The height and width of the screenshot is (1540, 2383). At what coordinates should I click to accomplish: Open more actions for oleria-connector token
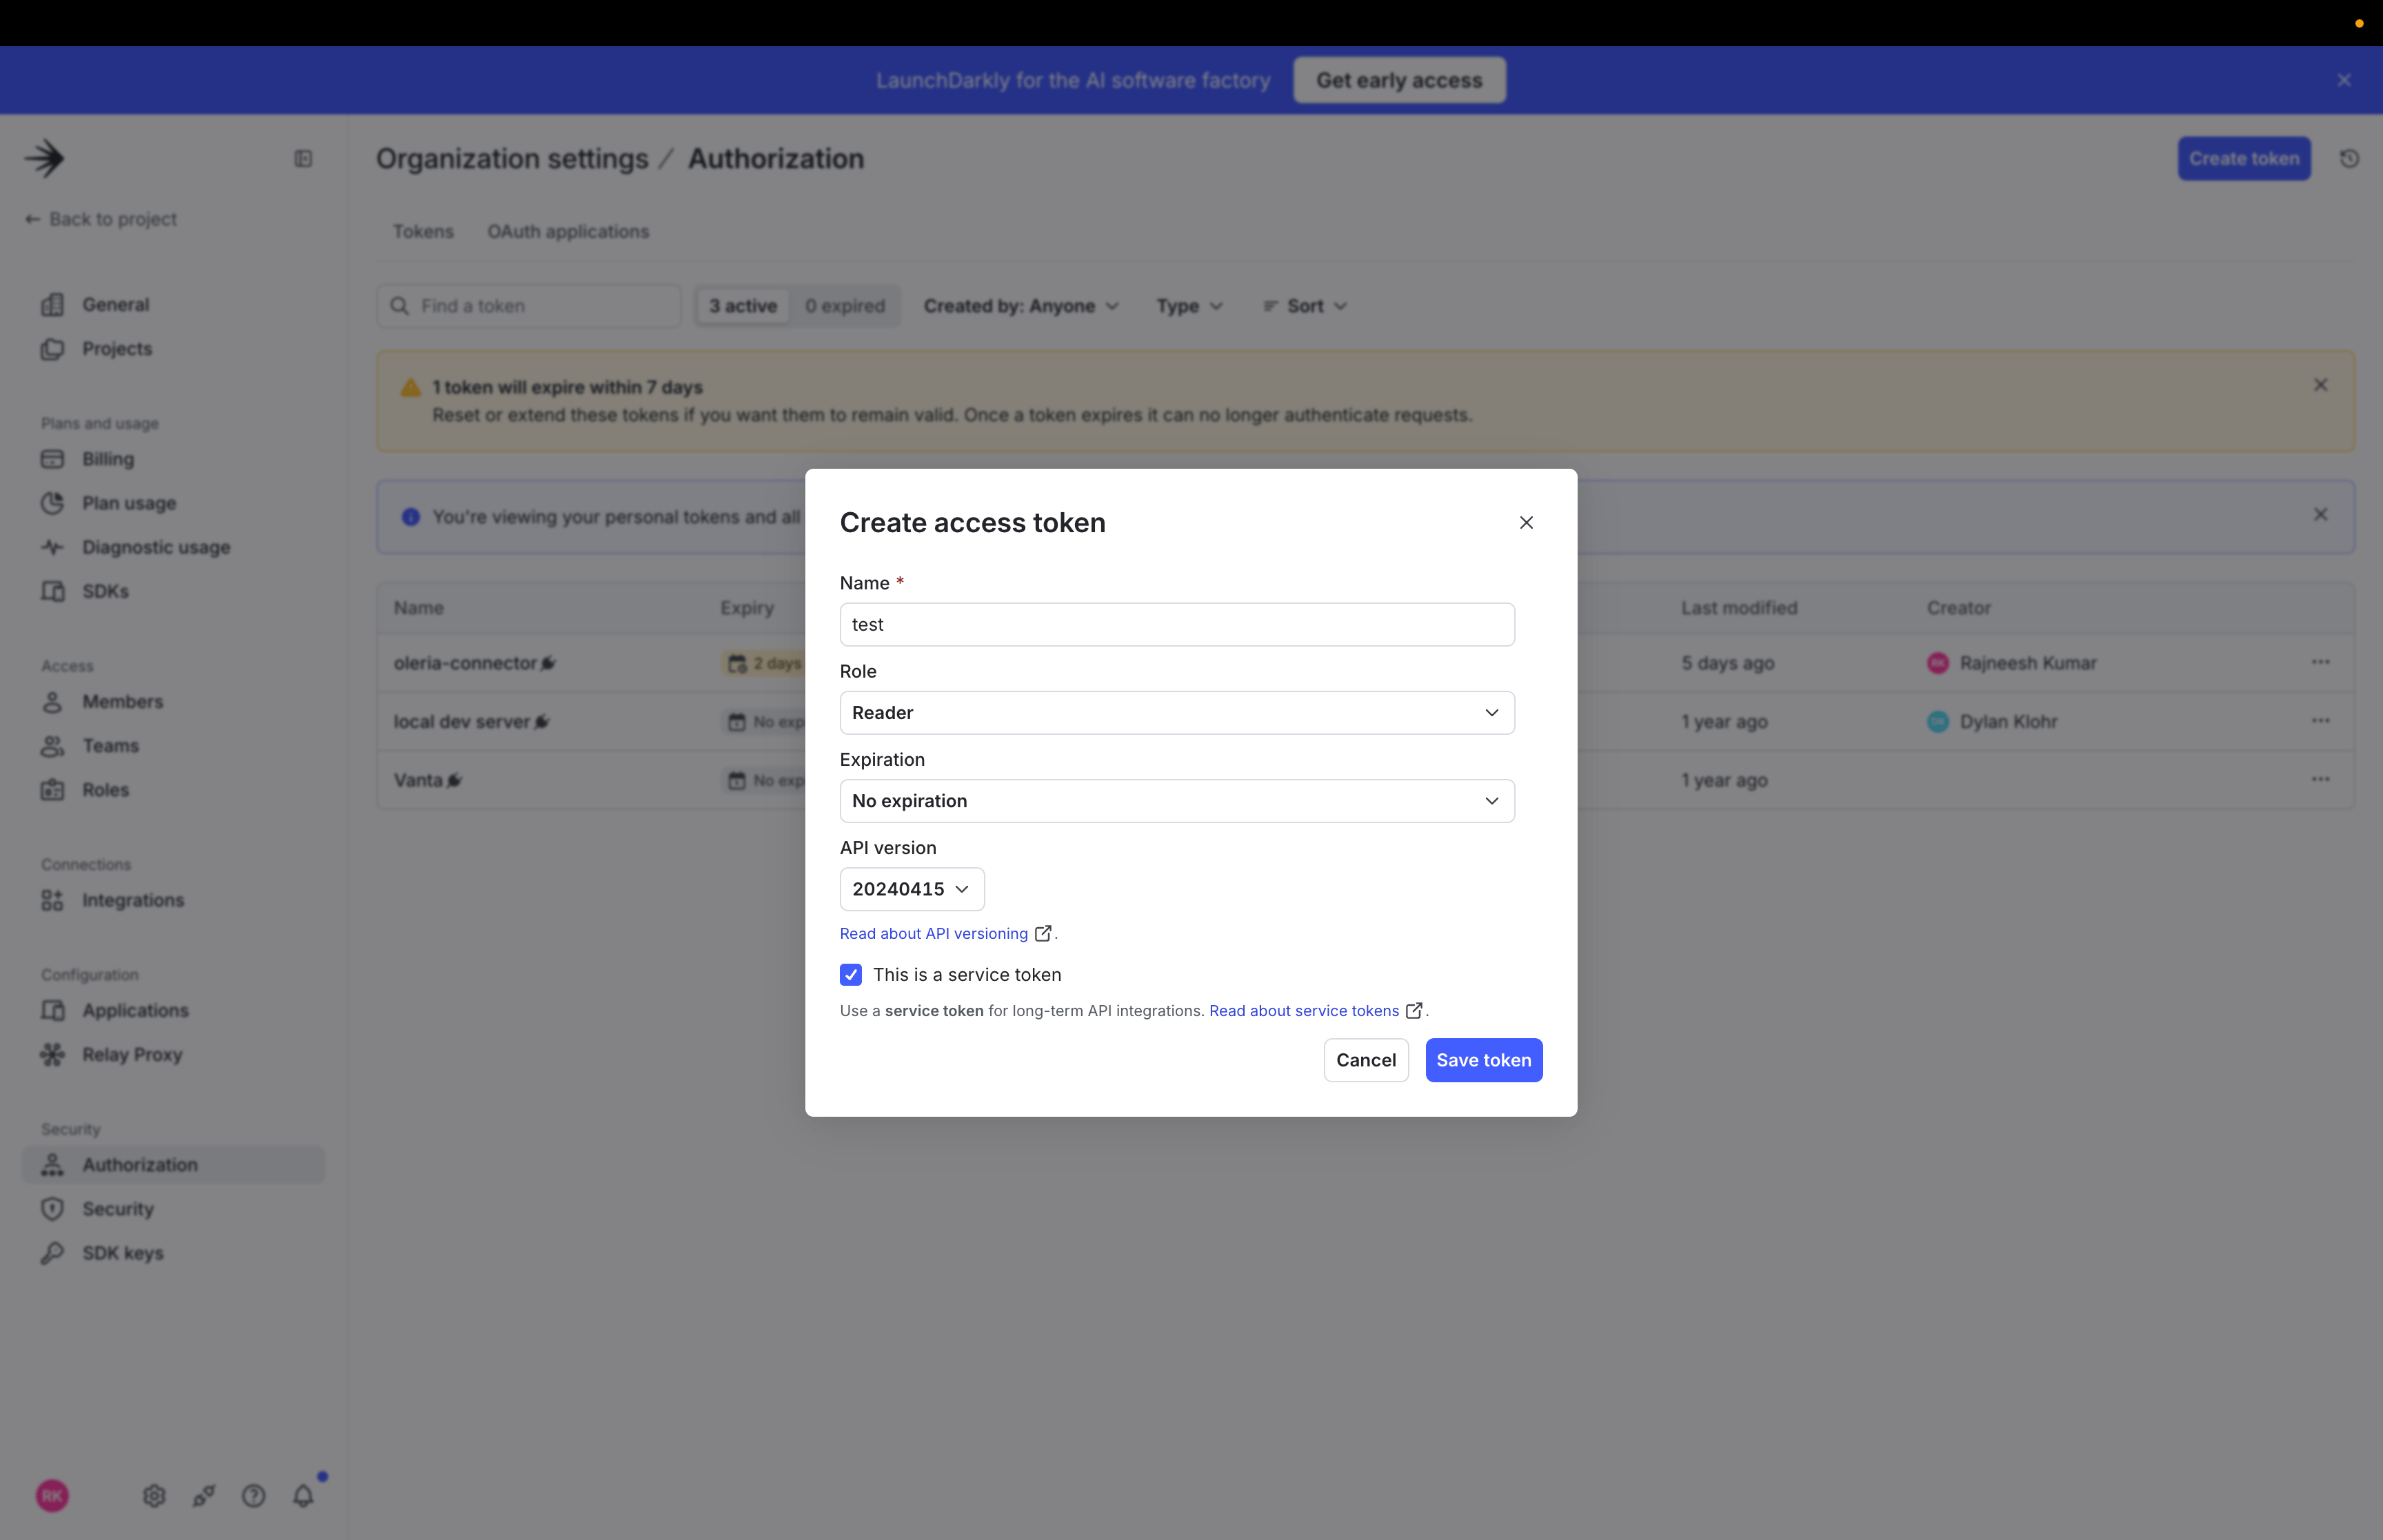tap(2320, 662)
